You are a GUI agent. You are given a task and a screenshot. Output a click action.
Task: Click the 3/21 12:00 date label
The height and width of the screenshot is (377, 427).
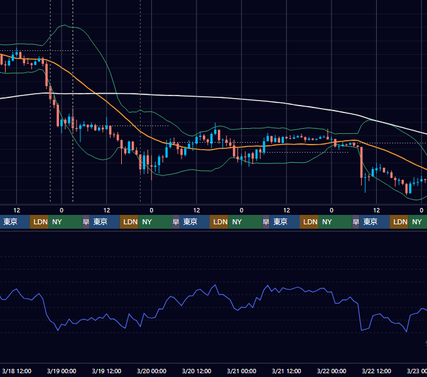[286, 371]
